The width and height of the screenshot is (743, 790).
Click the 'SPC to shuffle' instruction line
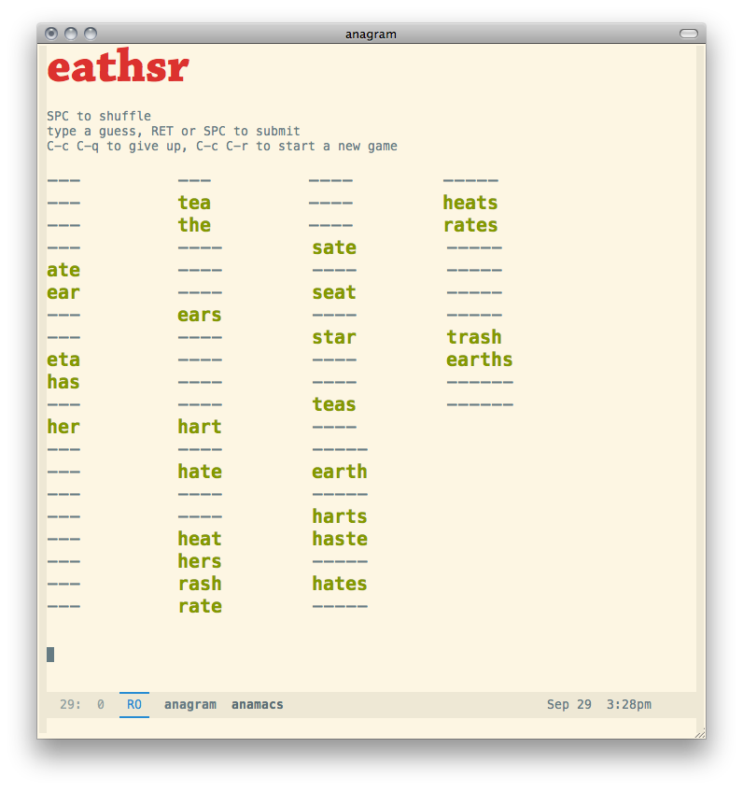[x=99, y=116]
